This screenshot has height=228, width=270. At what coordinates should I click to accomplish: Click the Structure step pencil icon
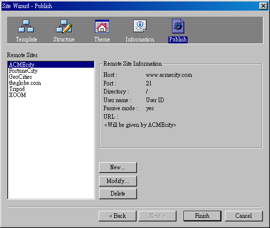[64, 26]
